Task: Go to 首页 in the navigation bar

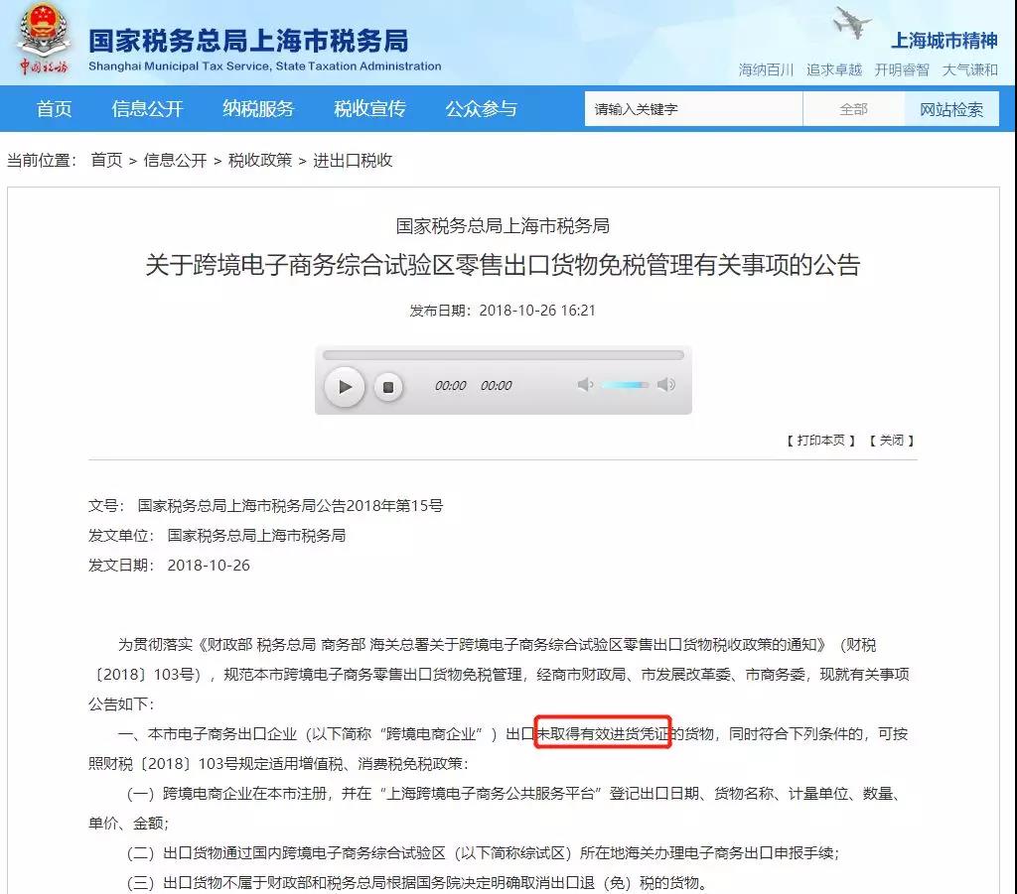Action: (55, 109)
